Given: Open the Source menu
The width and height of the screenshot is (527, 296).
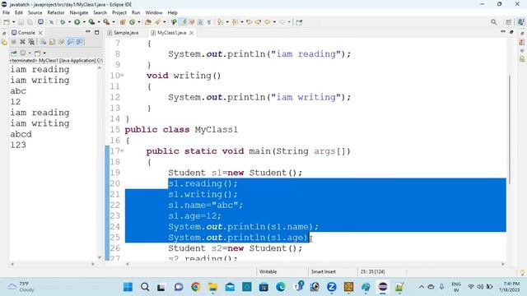Looking at the screenshot, I should (x=35, y=13).
